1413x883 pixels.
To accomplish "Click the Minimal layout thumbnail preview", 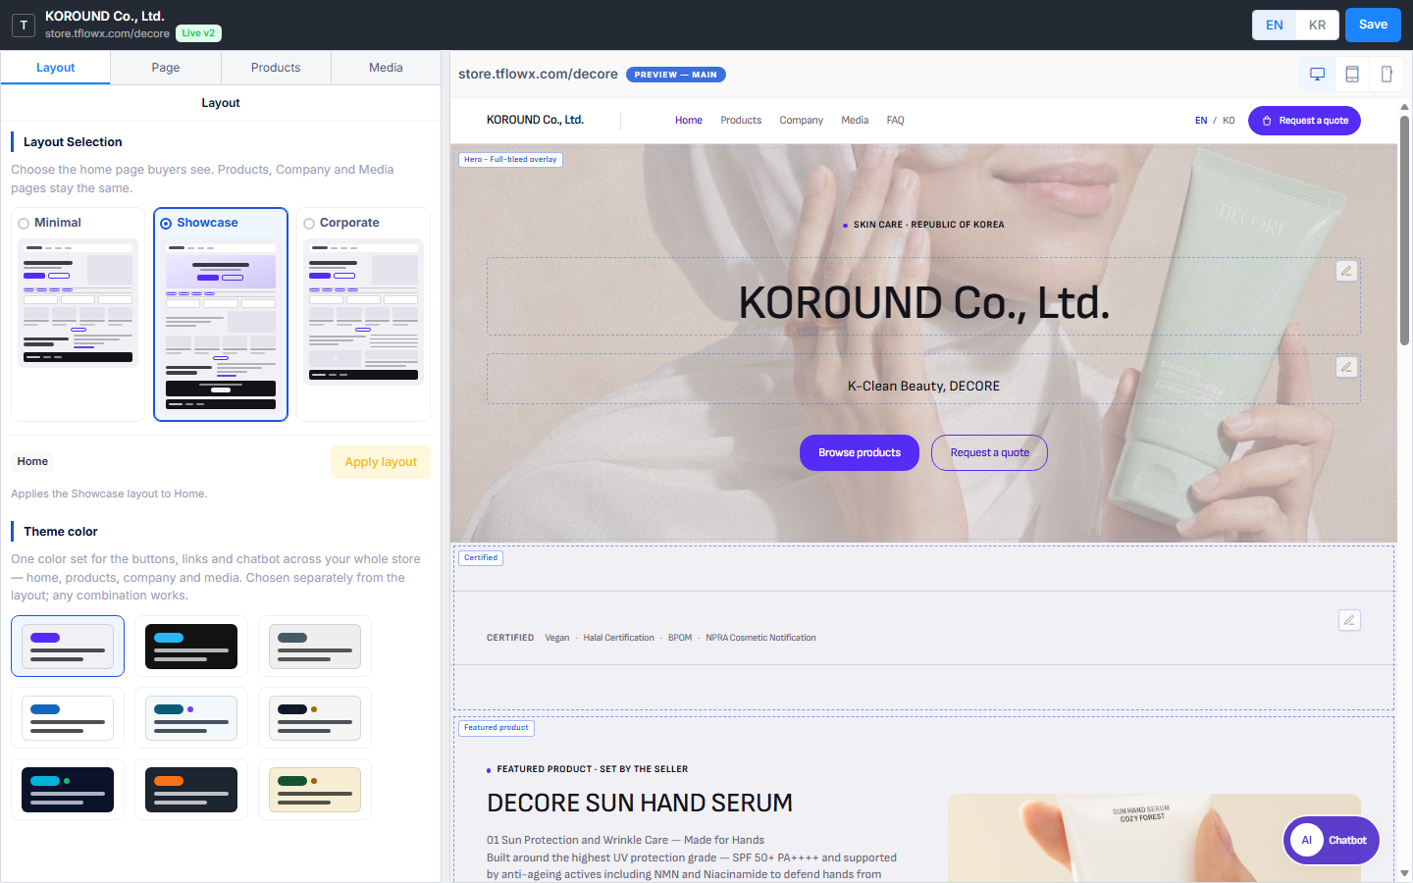I will point(78,303).
